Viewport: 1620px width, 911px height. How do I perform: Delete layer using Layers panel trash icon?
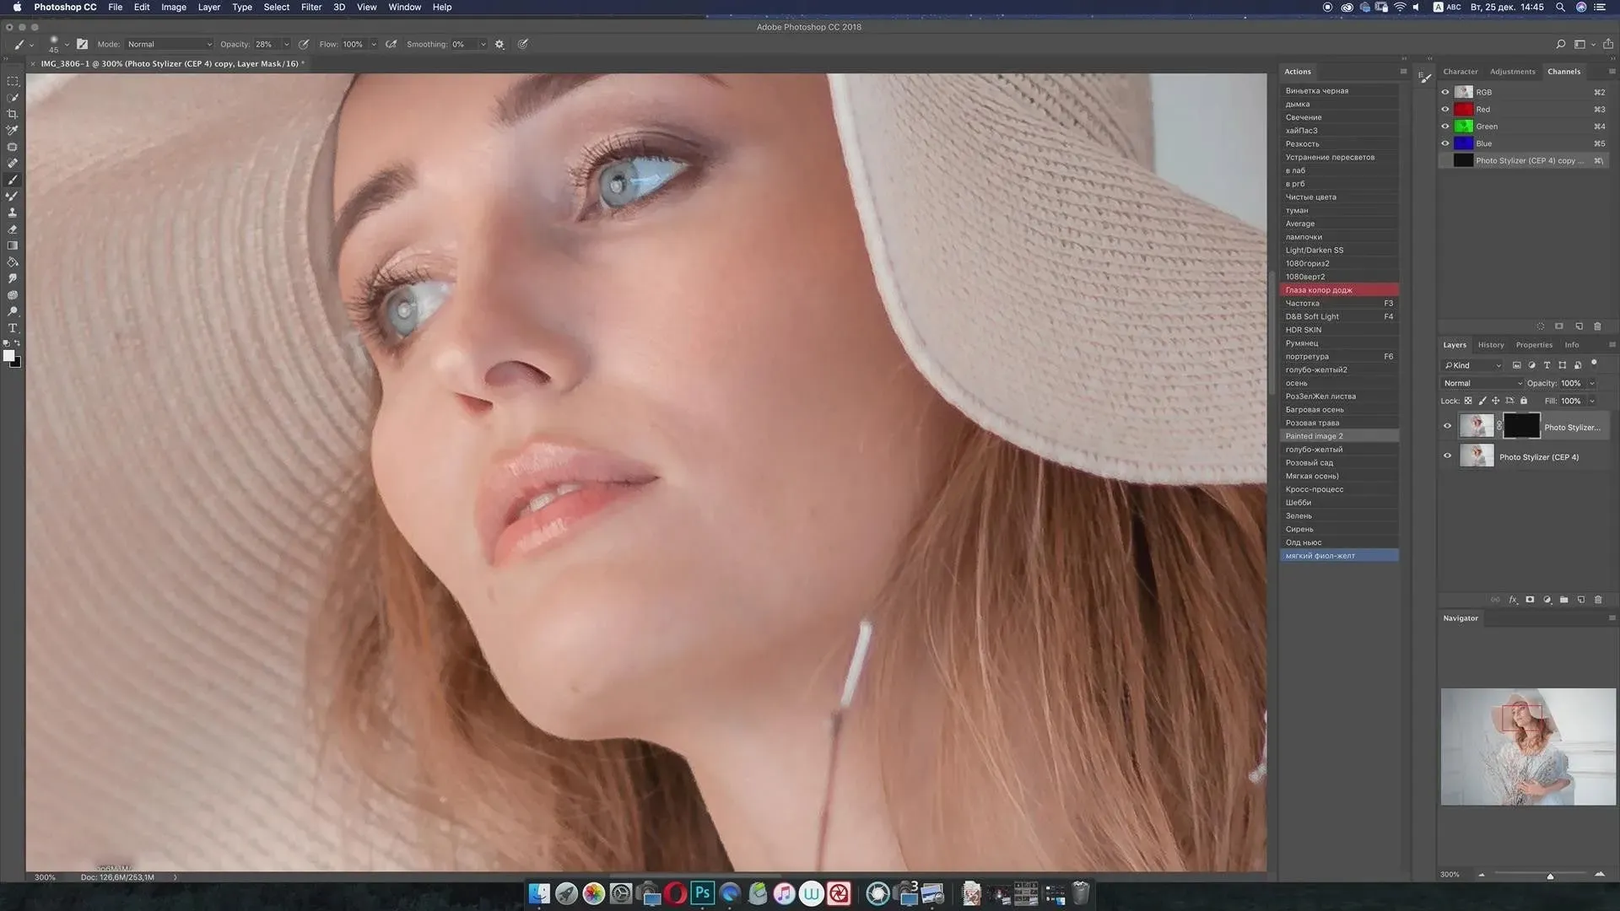pyautogui.click(x=1598, y=600)
